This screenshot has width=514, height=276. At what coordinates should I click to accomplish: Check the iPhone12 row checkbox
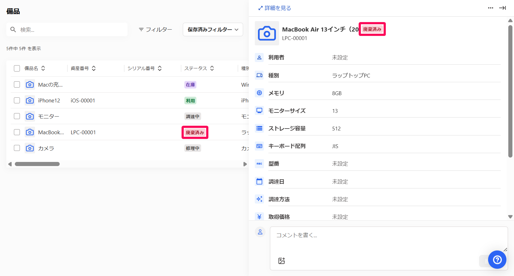click(17, 101)
